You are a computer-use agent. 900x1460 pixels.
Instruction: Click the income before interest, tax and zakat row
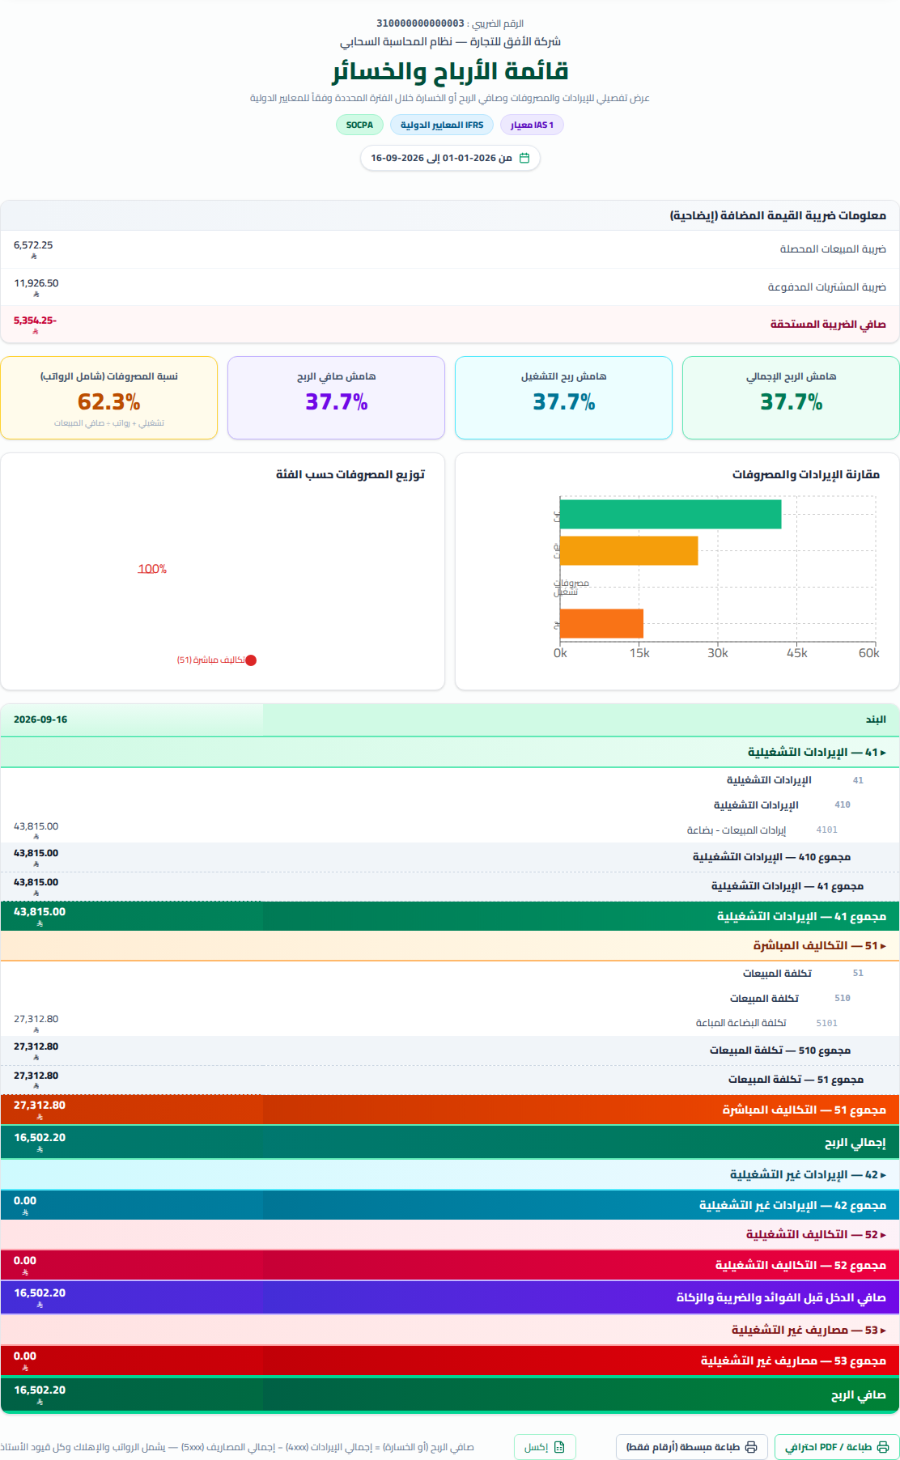pyautogui.click(x=450, y=1297)
